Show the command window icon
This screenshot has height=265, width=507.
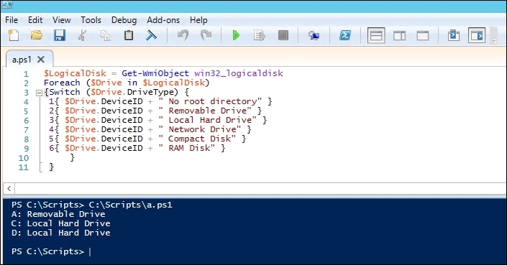tap(454, 35)
